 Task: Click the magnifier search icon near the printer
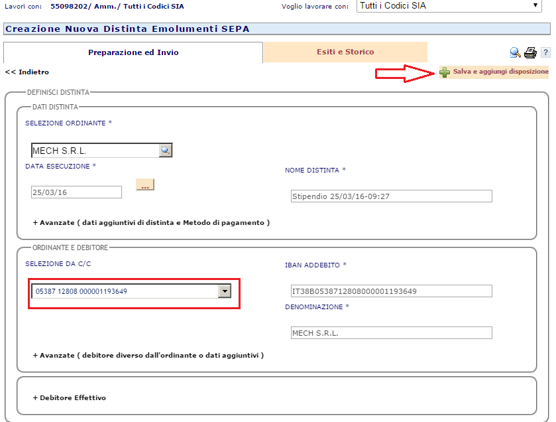tap(515, 53)
